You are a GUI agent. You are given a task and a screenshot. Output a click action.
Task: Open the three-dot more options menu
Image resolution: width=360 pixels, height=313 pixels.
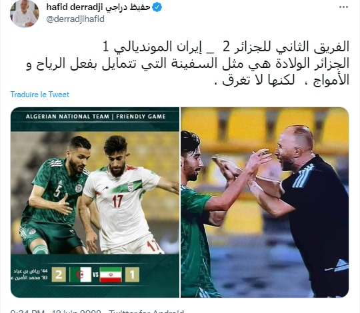point(343,7)
